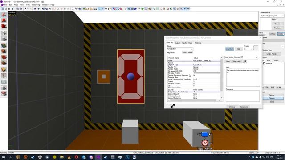Select the Vertex manipulation tool
The height and width of the screenshot is (160, 285).
[x=4, y=76]
